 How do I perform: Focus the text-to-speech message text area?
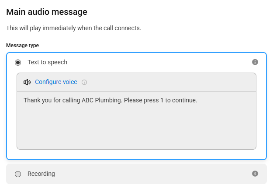pos(136,120)
